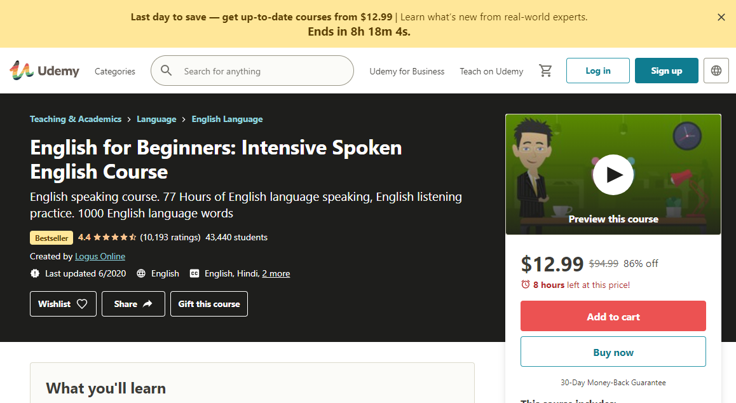The height and width of the screenshot is (403, 736).
Task: Click the search magnifier icon
Action: 166,71
